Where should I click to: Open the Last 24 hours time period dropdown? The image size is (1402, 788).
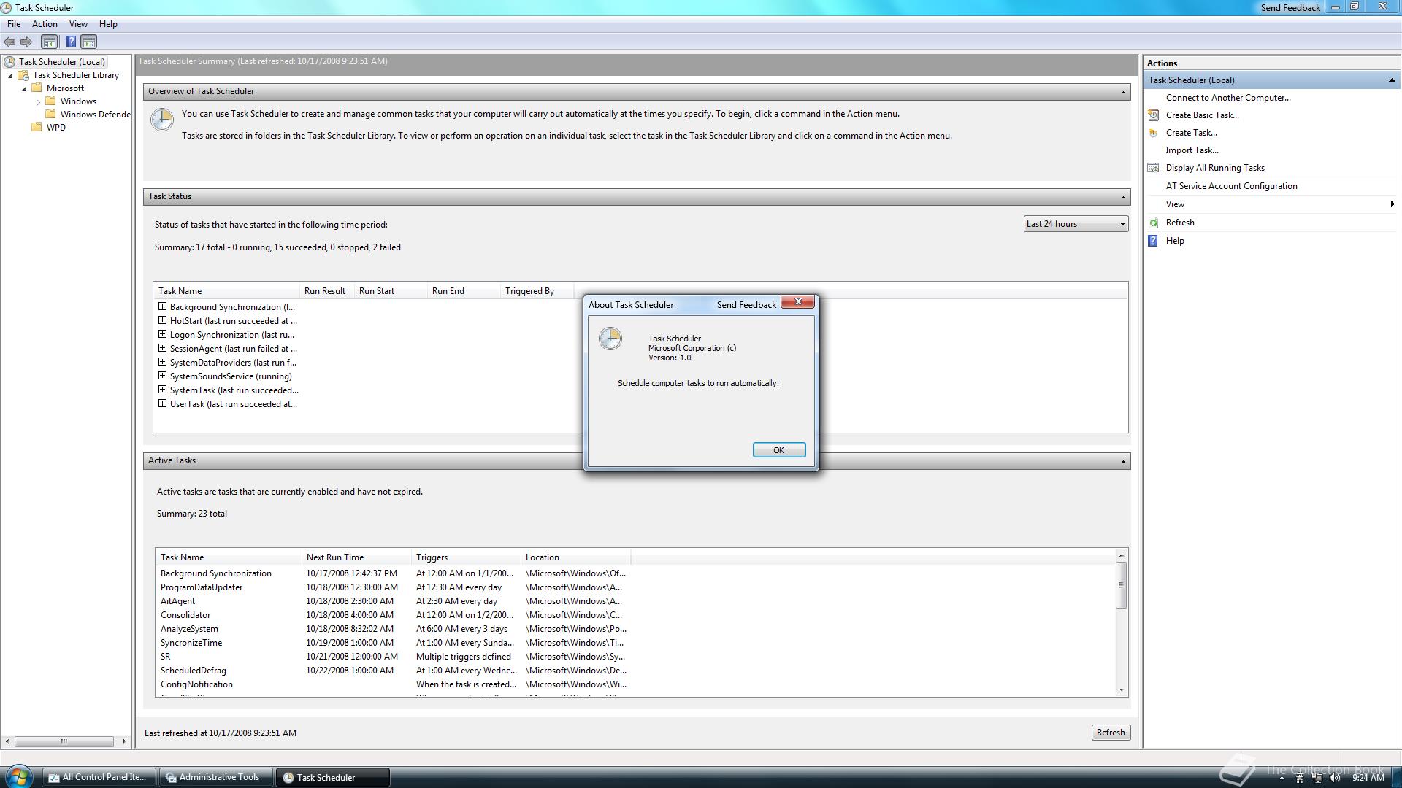[x=1076, y=224]
